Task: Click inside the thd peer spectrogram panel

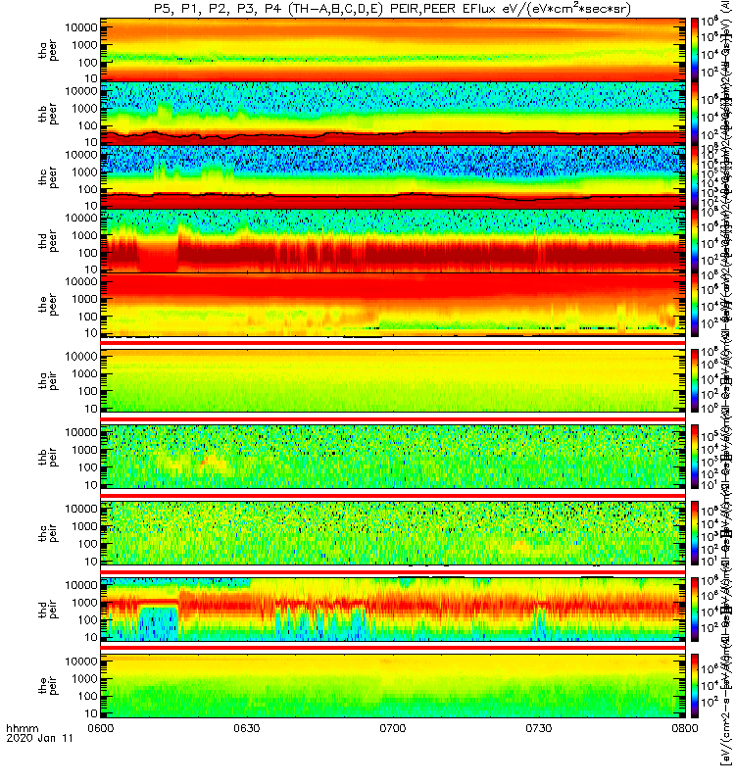Action: pos(393,240)
